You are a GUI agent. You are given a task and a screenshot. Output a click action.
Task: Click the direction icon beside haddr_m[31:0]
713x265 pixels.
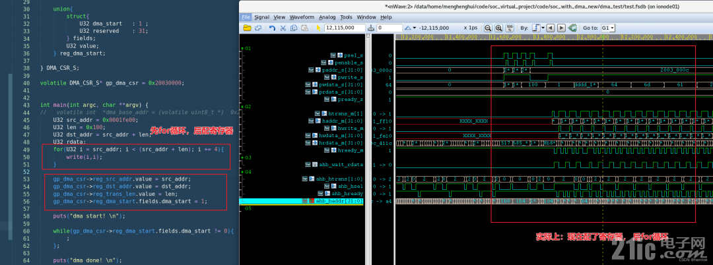(318, 121)
